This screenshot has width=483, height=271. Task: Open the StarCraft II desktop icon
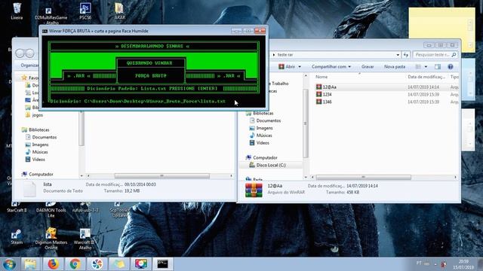17,207
